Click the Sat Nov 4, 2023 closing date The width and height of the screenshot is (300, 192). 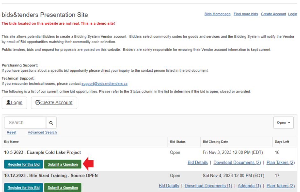click(x=234, y=175)
